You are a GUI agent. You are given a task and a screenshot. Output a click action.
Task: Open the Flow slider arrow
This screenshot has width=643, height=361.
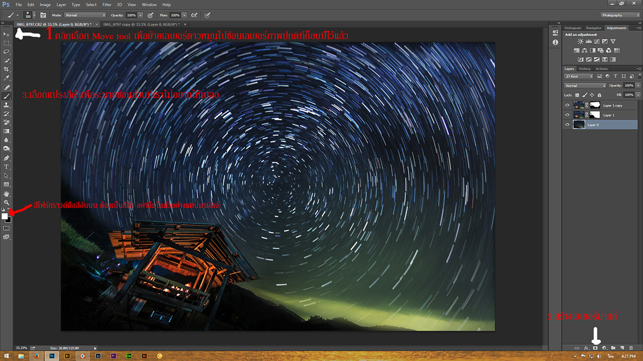pos(184,15)
